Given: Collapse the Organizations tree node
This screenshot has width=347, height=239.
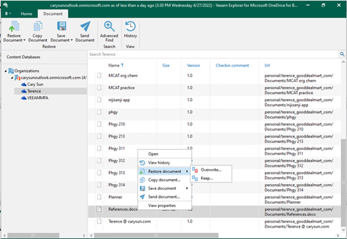Looking at the screenshot, I should point(5,71).
